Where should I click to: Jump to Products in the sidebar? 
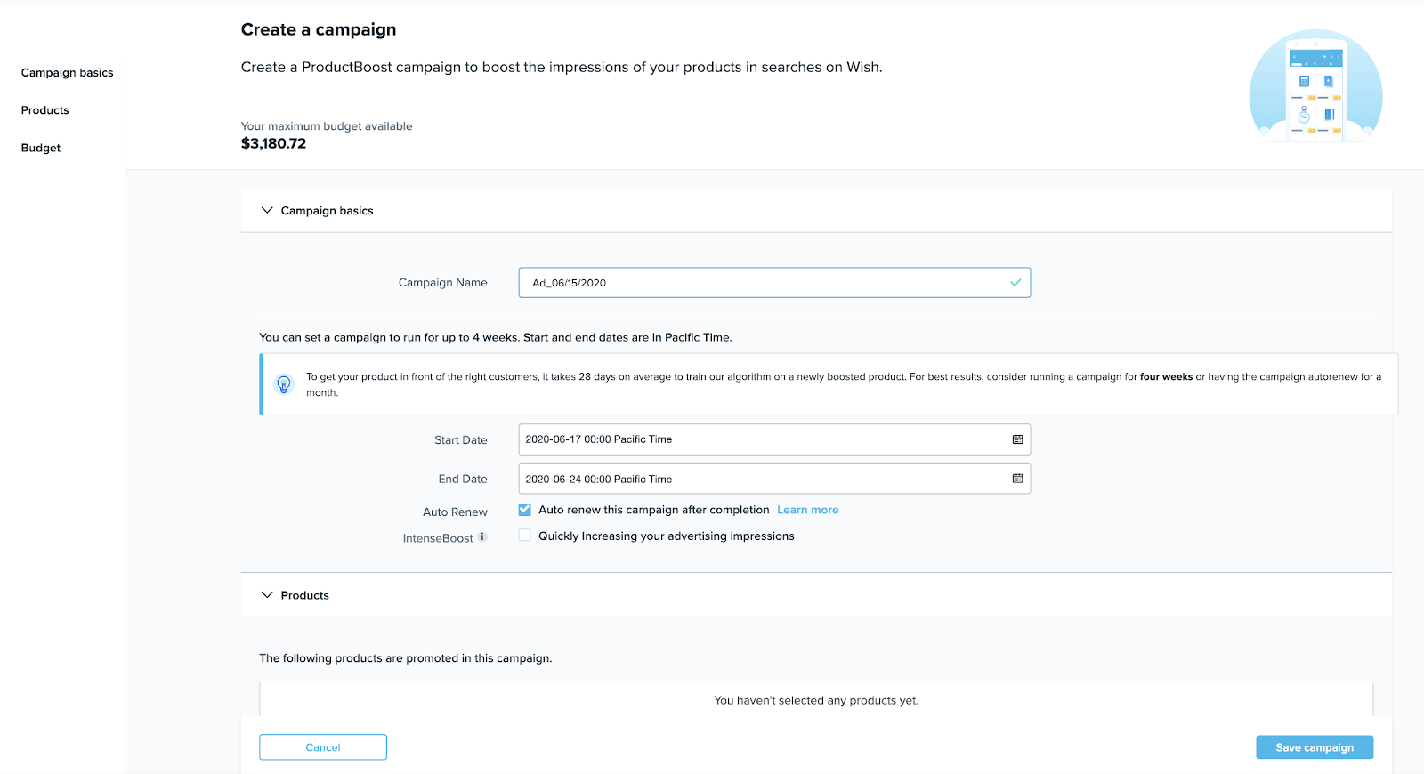(x=45, y=110)
